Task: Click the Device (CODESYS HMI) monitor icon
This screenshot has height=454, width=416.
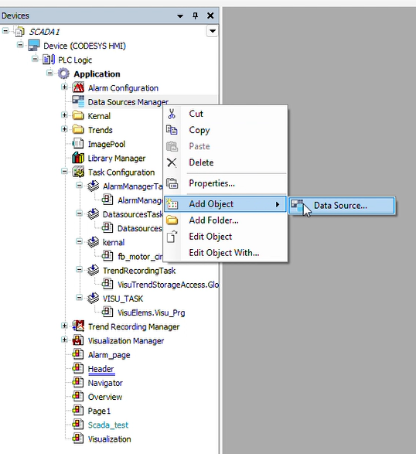Action: pos(34,46)
